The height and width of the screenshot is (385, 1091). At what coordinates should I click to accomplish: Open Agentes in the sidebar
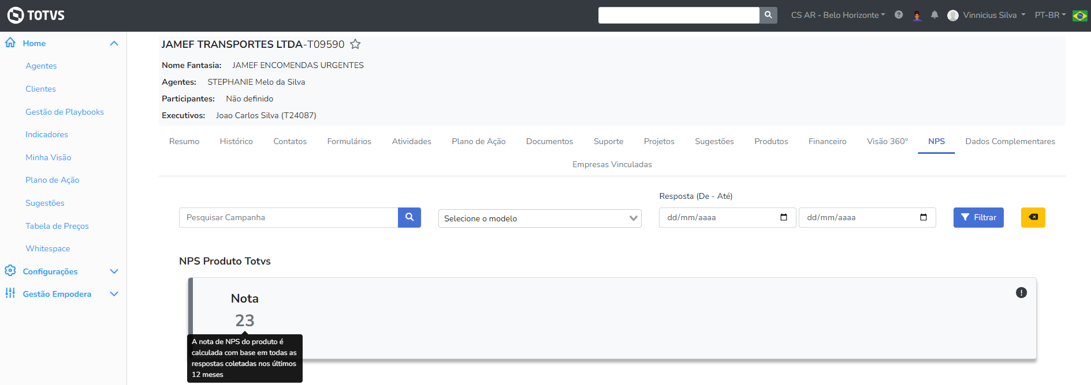click(41, 66)
